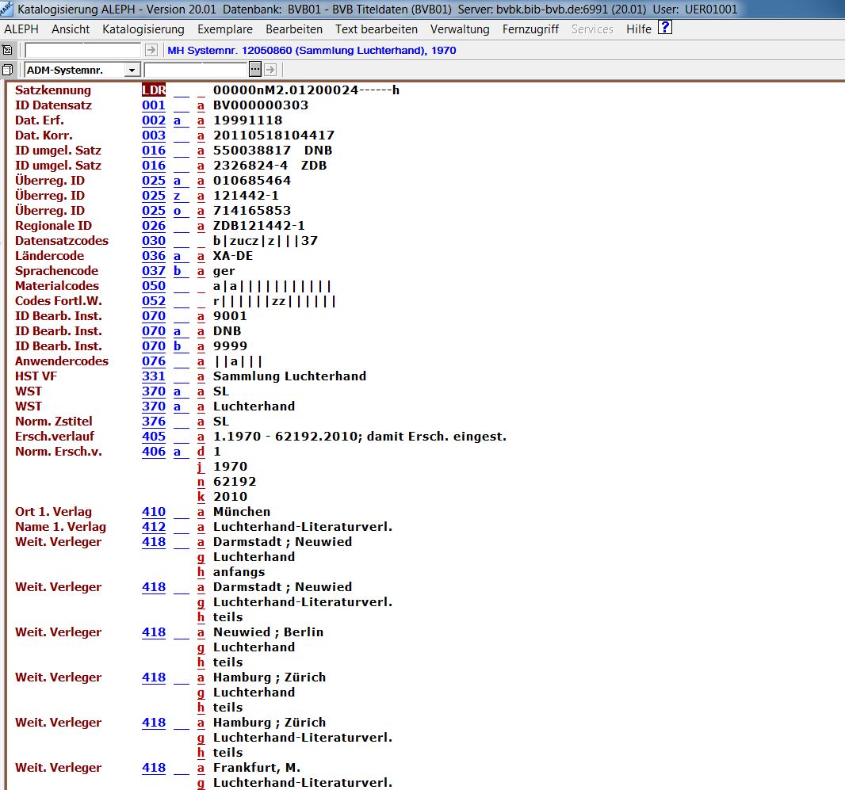845x790 pixels.
Task: Click the LDR field tag
Action: [154, 90]
